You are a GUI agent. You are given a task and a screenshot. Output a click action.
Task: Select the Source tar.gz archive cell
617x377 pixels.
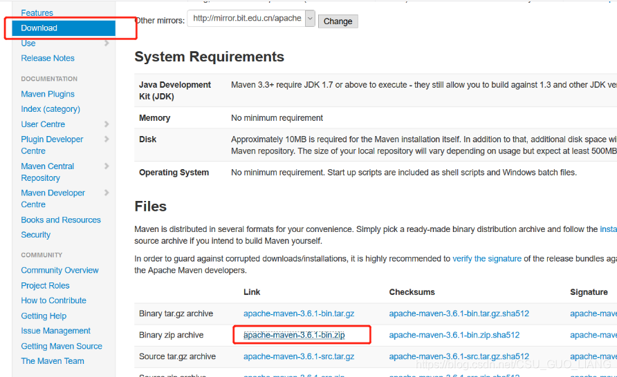coord(177,356)
